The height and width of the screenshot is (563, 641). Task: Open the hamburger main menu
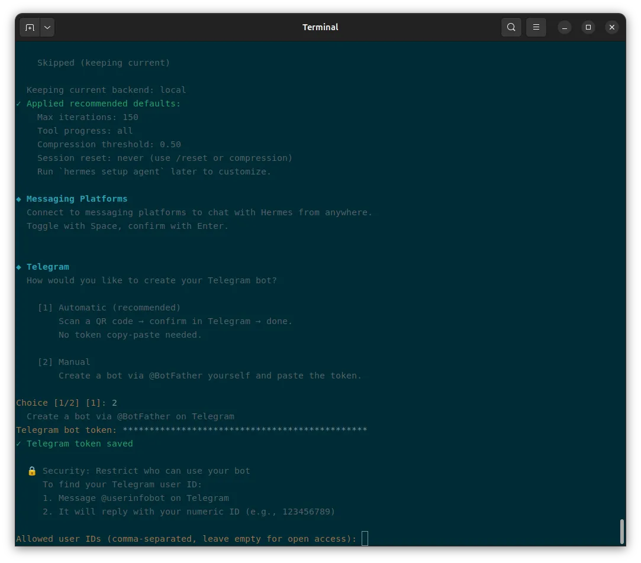click(x=536, y=27)
